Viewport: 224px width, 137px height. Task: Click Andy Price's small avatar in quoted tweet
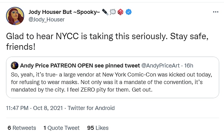click(x=14, y=65)
